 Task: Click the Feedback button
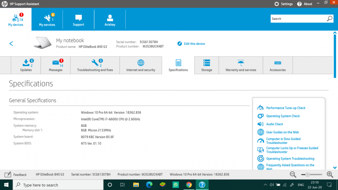[16, 174]
